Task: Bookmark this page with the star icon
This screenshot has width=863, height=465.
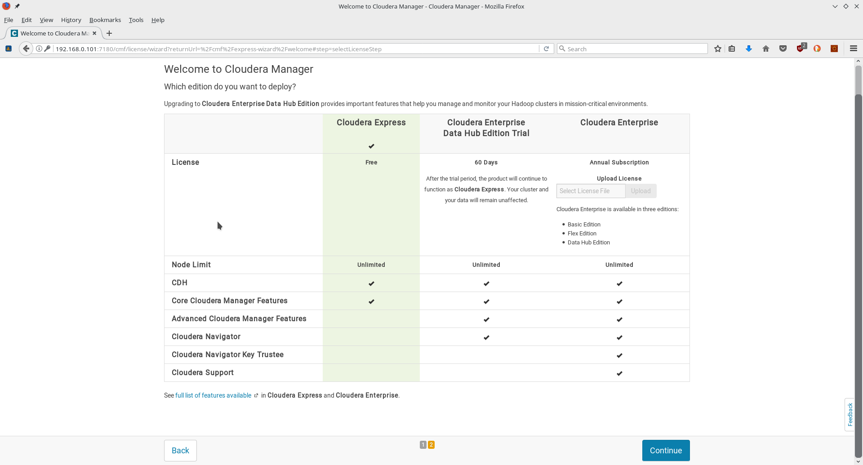Action: click(718, 49)
